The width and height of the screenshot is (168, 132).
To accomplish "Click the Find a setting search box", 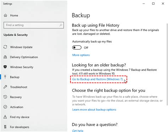I will pyautogui.click(x=34, y=25).
